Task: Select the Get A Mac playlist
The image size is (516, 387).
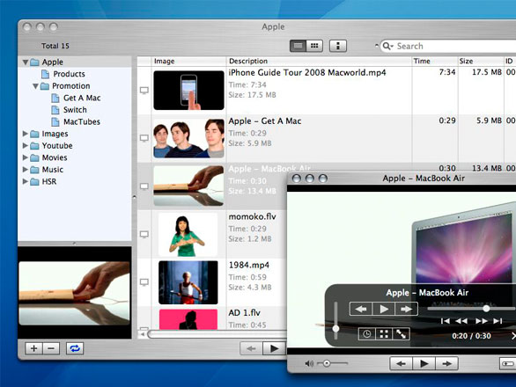Action: tap(82, 98)
